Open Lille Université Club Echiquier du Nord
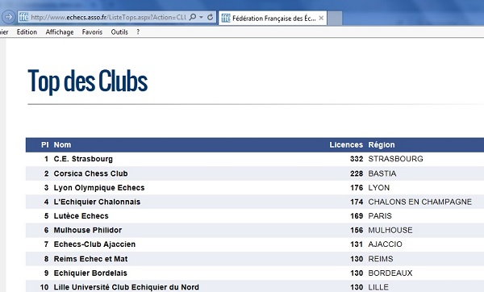Screen dimensions: 484x292 127,287
